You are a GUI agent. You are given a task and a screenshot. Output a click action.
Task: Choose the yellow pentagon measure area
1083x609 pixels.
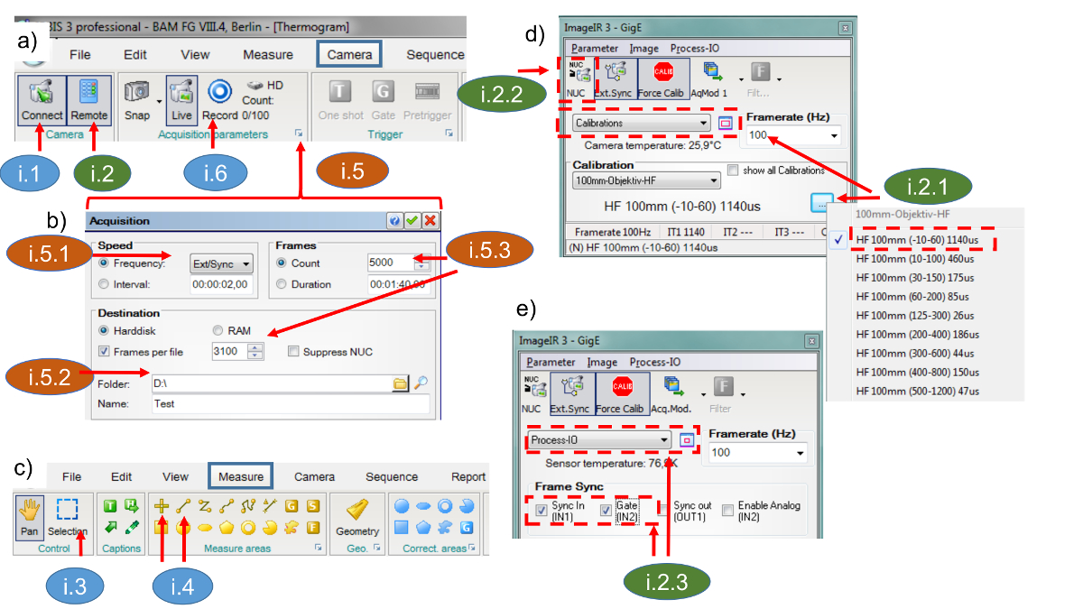226,527
